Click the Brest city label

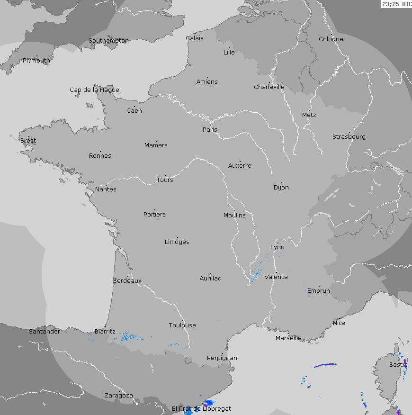pyautogui.click(x=28, y=141)
